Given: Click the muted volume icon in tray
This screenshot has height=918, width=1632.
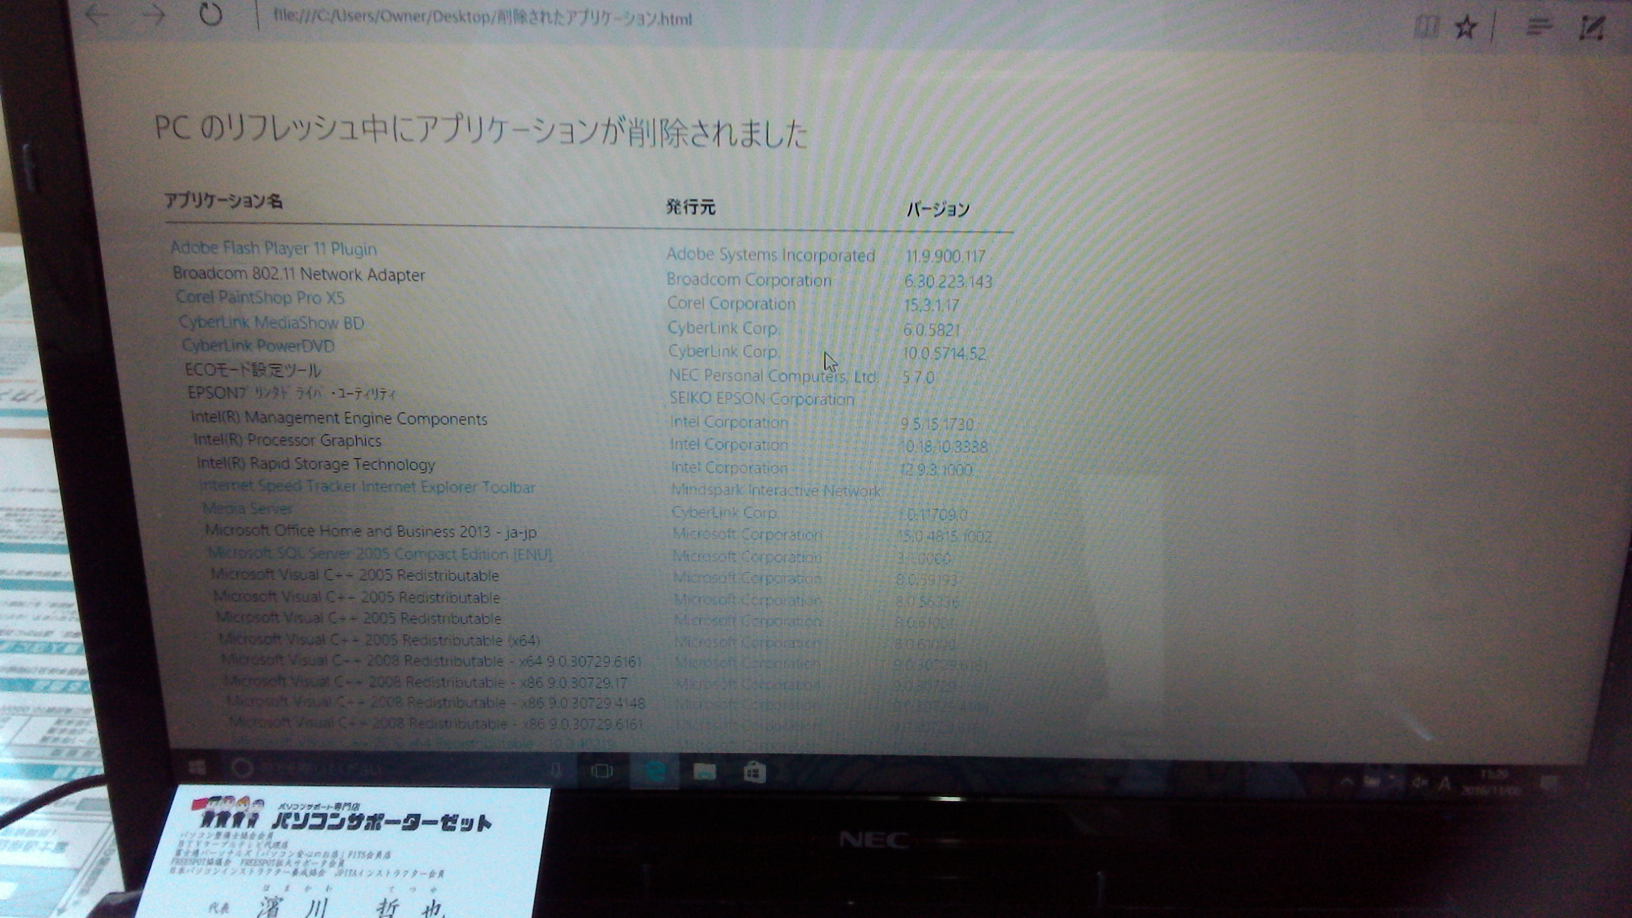Looking at the screenshot, I should pyautogui.click(x=1419, y=783).
